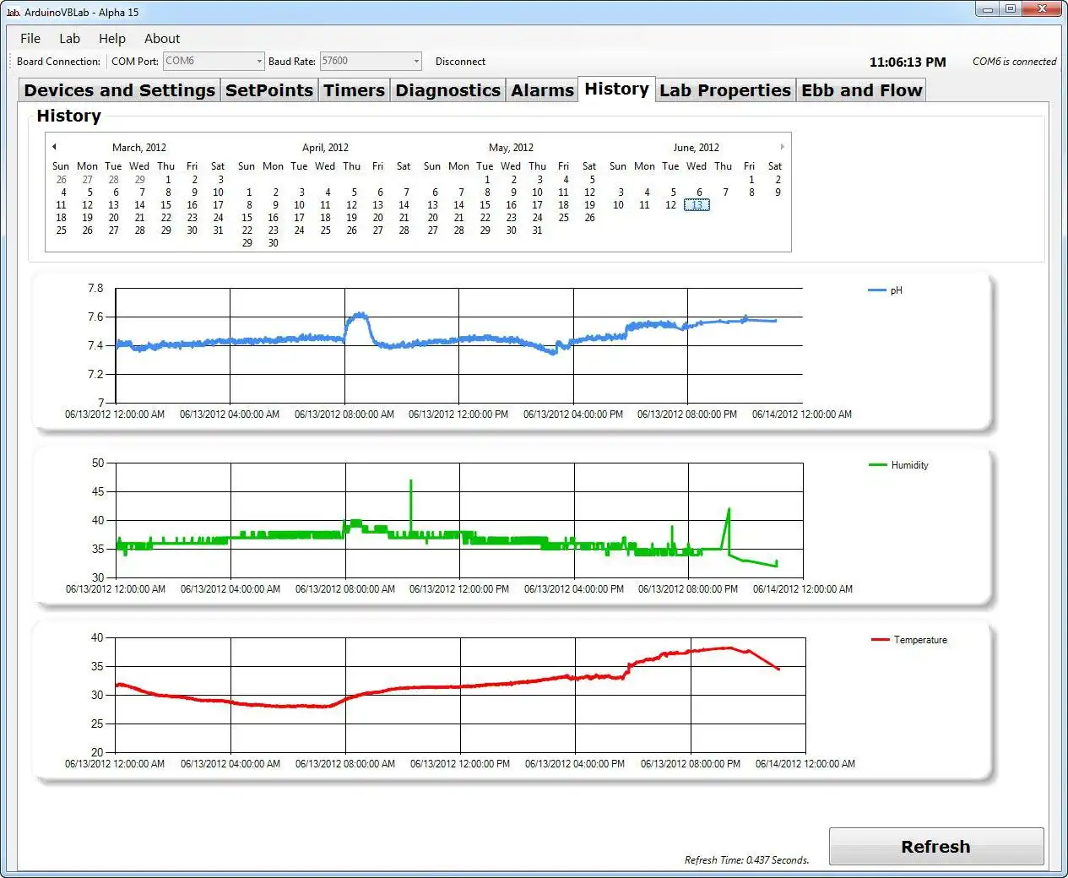Screen dimensions: 1068x878
Task: Select June 13 highlighted date
Action: 697,205
